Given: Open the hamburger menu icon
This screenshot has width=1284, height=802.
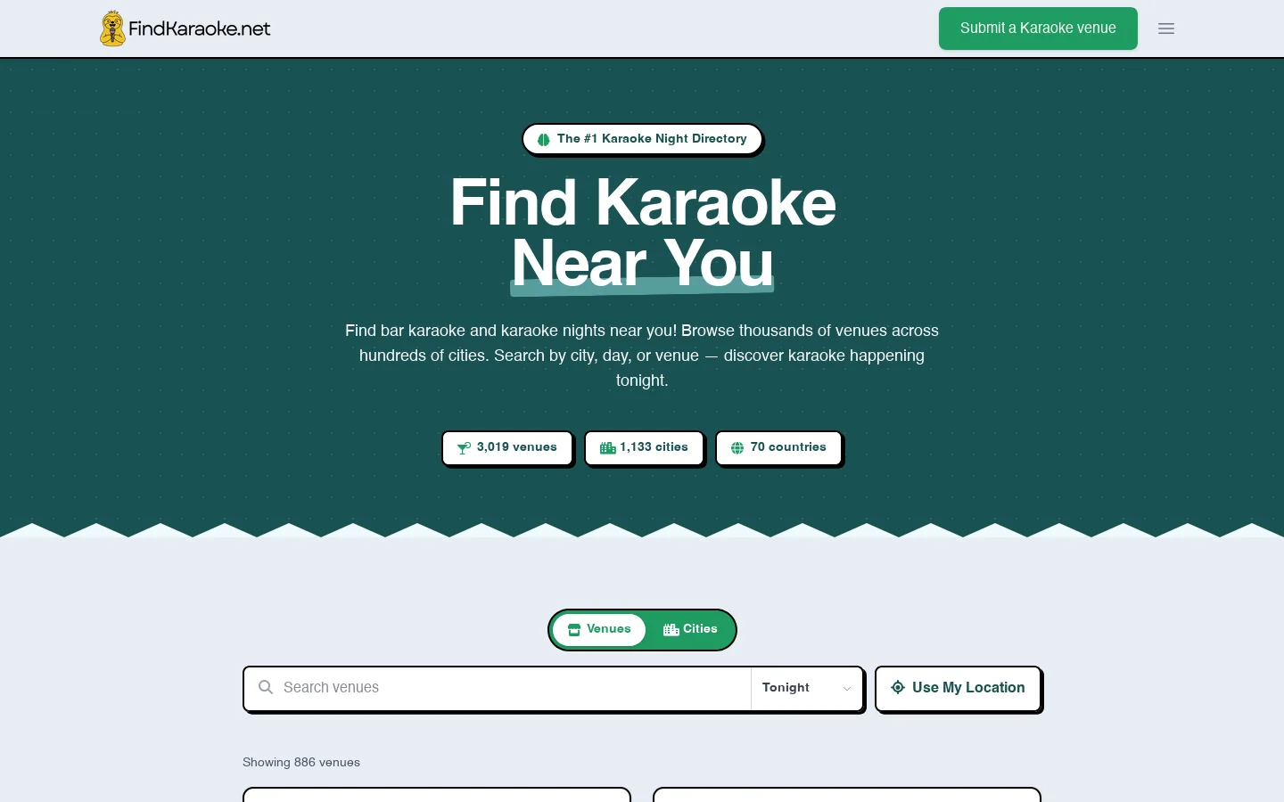Looking at the screenshot, I should point(1166,29).
